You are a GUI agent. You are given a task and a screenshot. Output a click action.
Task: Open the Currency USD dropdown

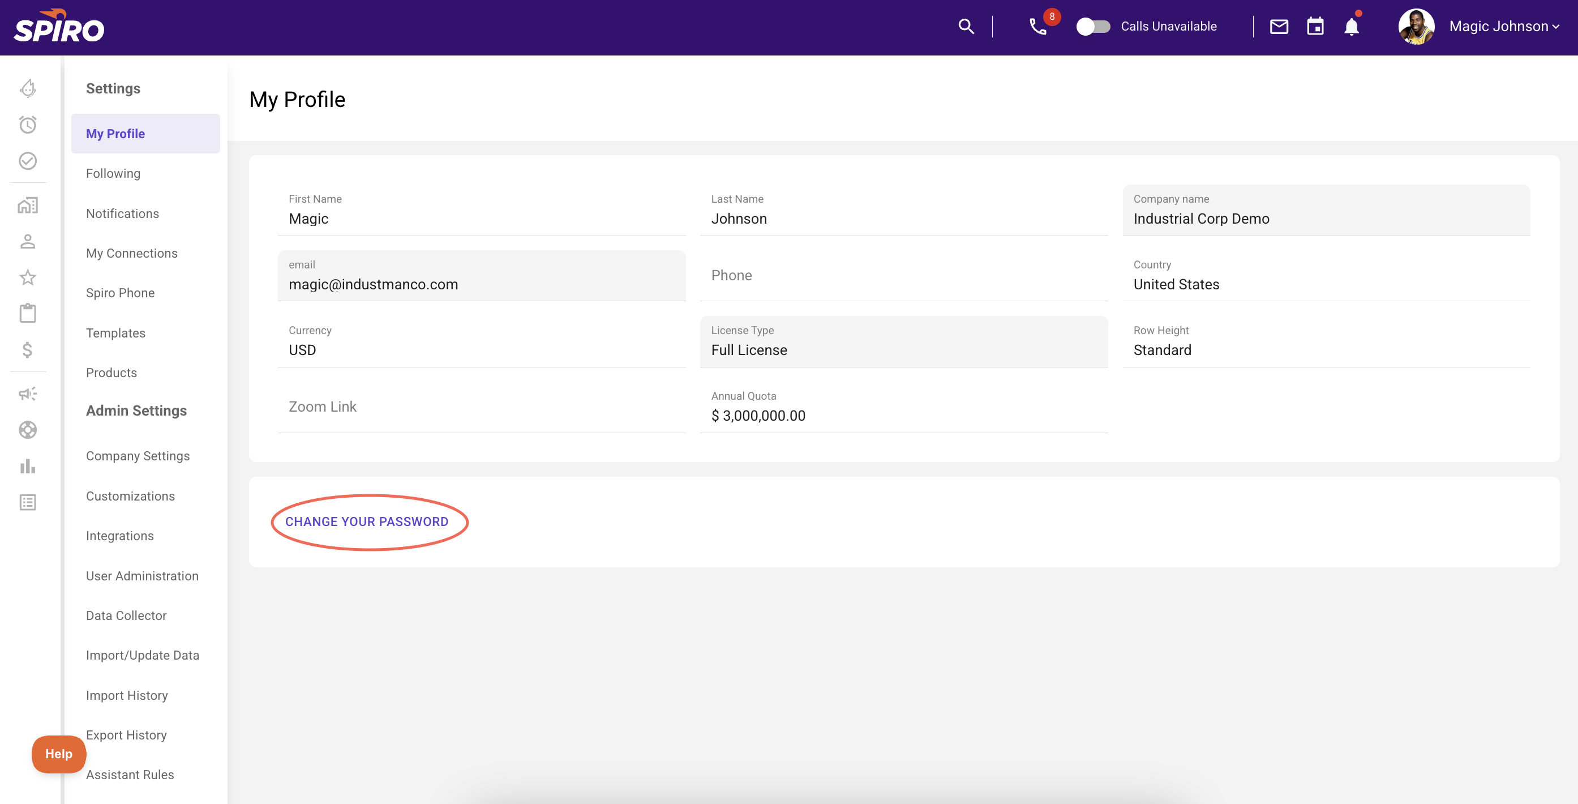coord(481,349)
